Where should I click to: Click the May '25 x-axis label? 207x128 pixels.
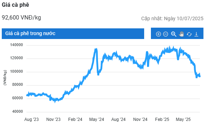coord(183,119)
